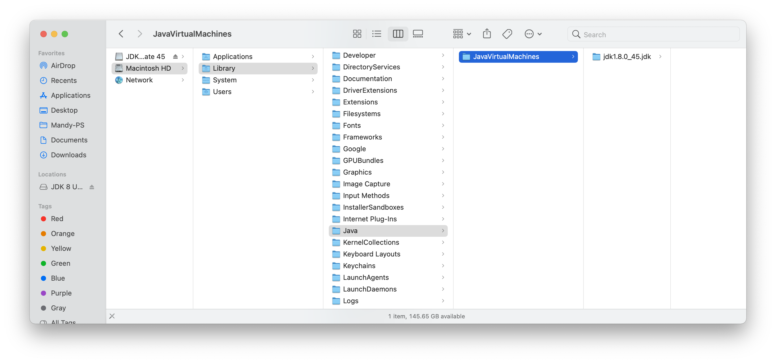Expand the Frameworks folder chevron

(443, 137)
